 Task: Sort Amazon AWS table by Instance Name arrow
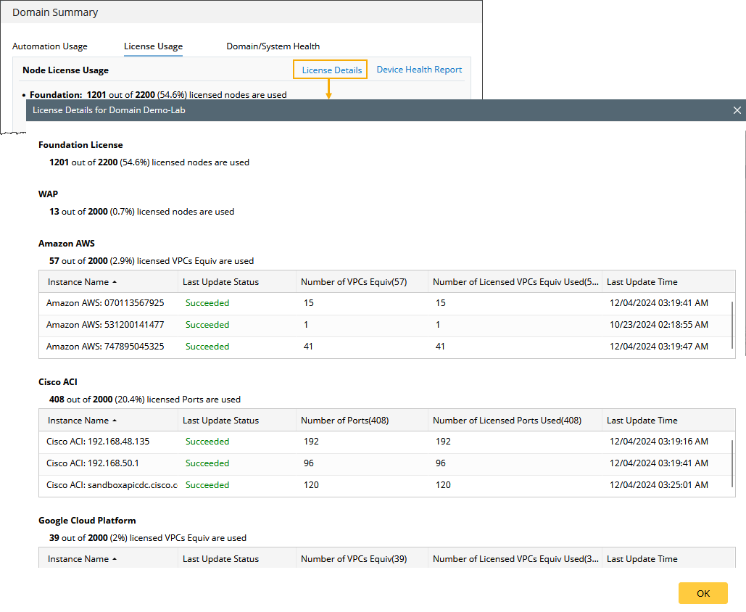(x=115, y=282)
